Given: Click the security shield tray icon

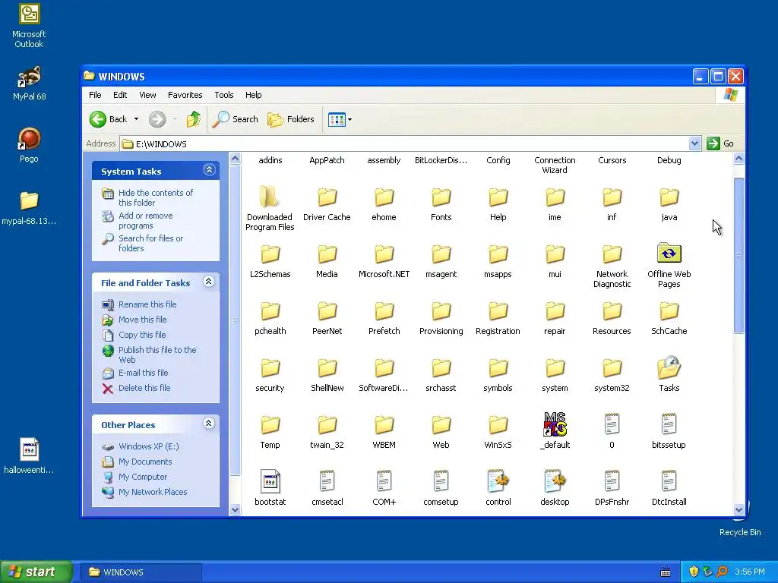Looking at the screenshot, I should coord(694,572).
